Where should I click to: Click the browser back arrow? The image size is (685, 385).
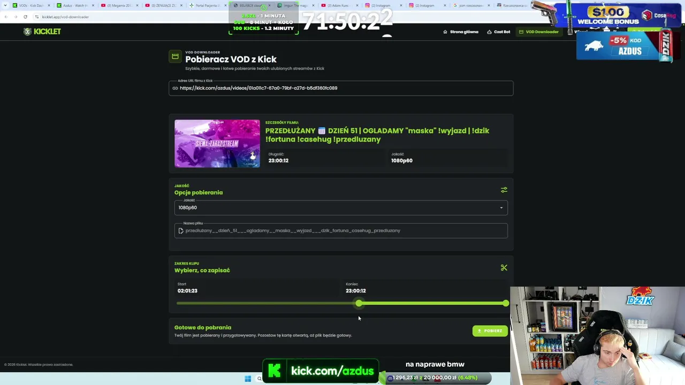(x=6, y=17)
